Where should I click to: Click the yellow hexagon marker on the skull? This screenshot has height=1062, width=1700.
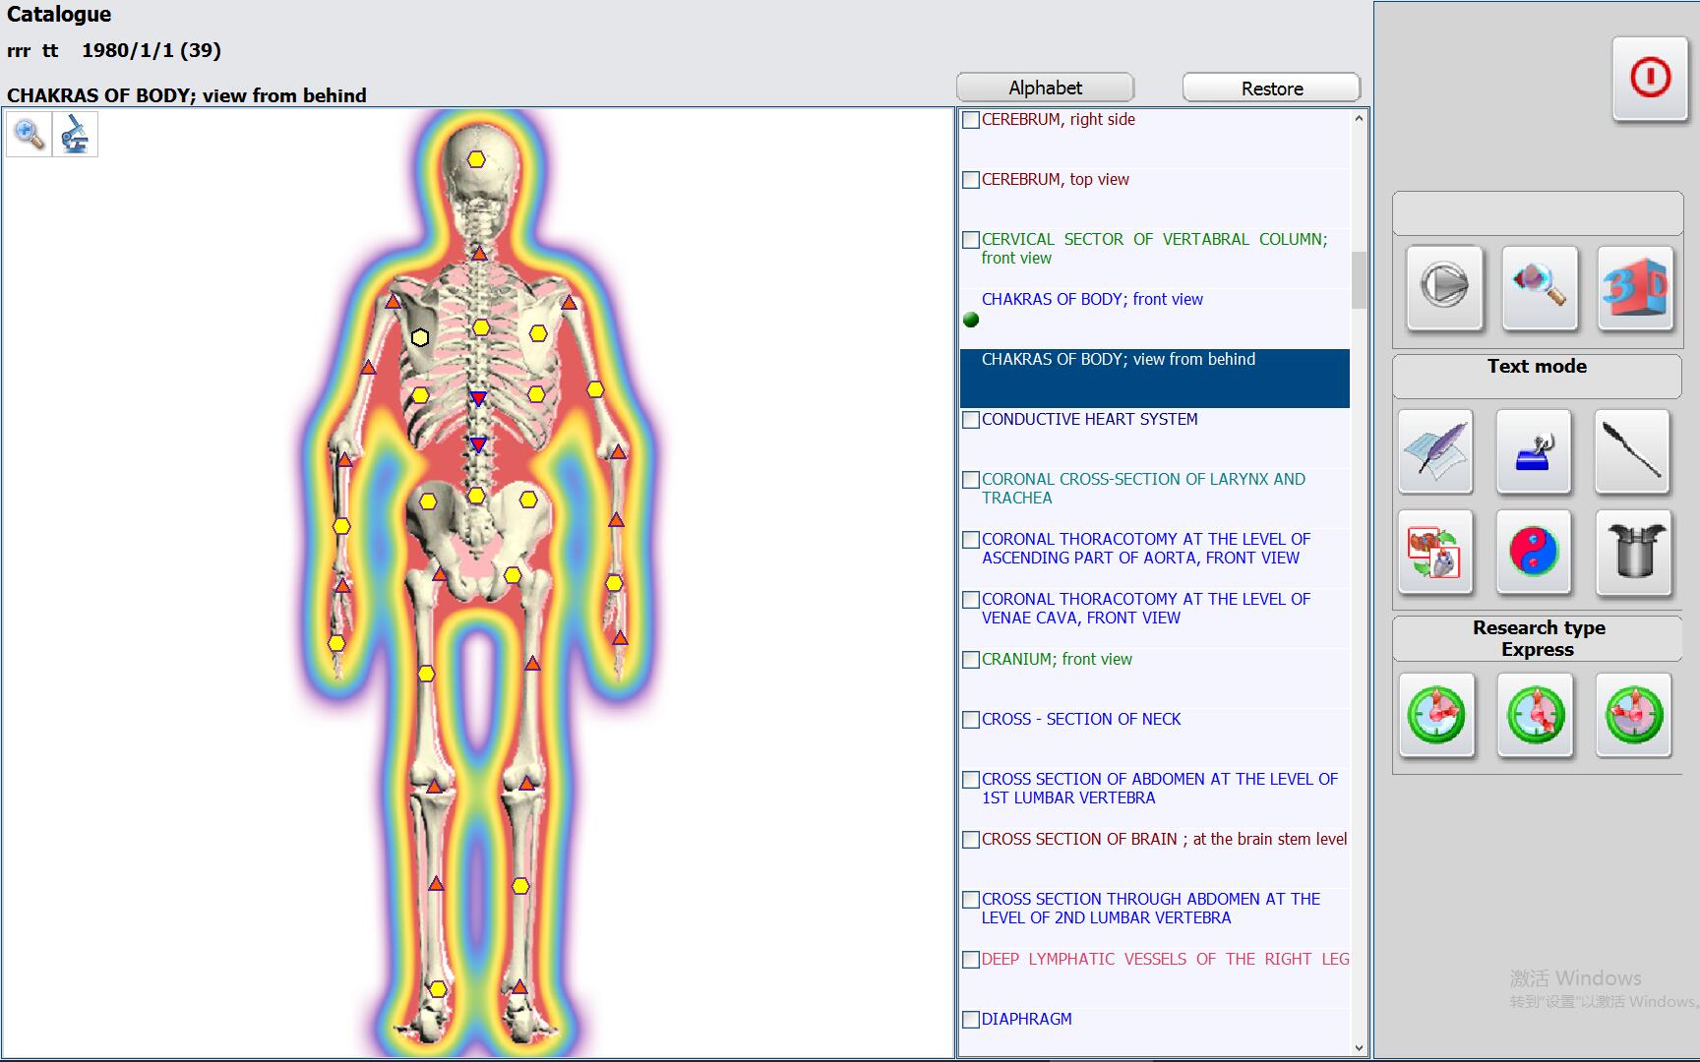click(476, 159)
